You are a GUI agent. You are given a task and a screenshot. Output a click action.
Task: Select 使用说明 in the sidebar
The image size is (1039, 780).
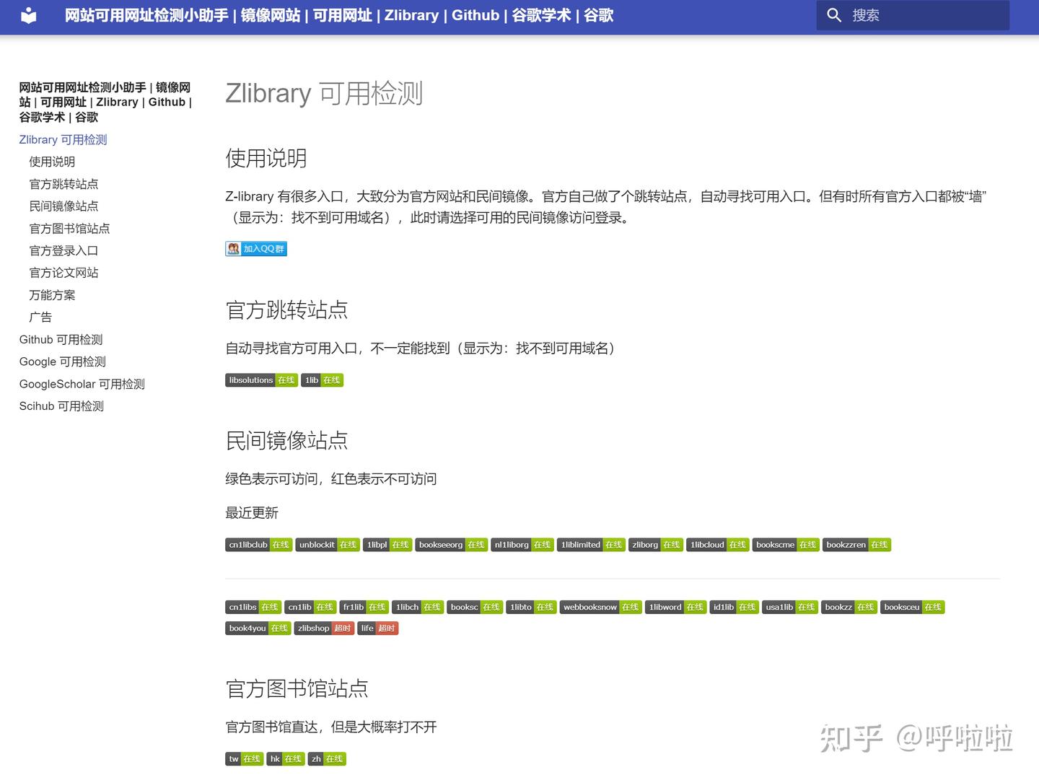click(x=51, y=162)
